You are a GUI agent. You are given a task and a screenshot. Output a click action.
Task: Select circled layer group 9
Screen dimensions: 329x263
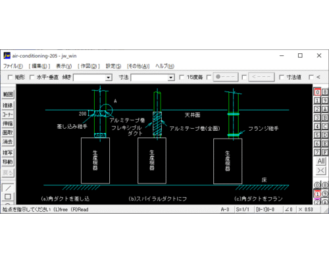pos(325,194)
